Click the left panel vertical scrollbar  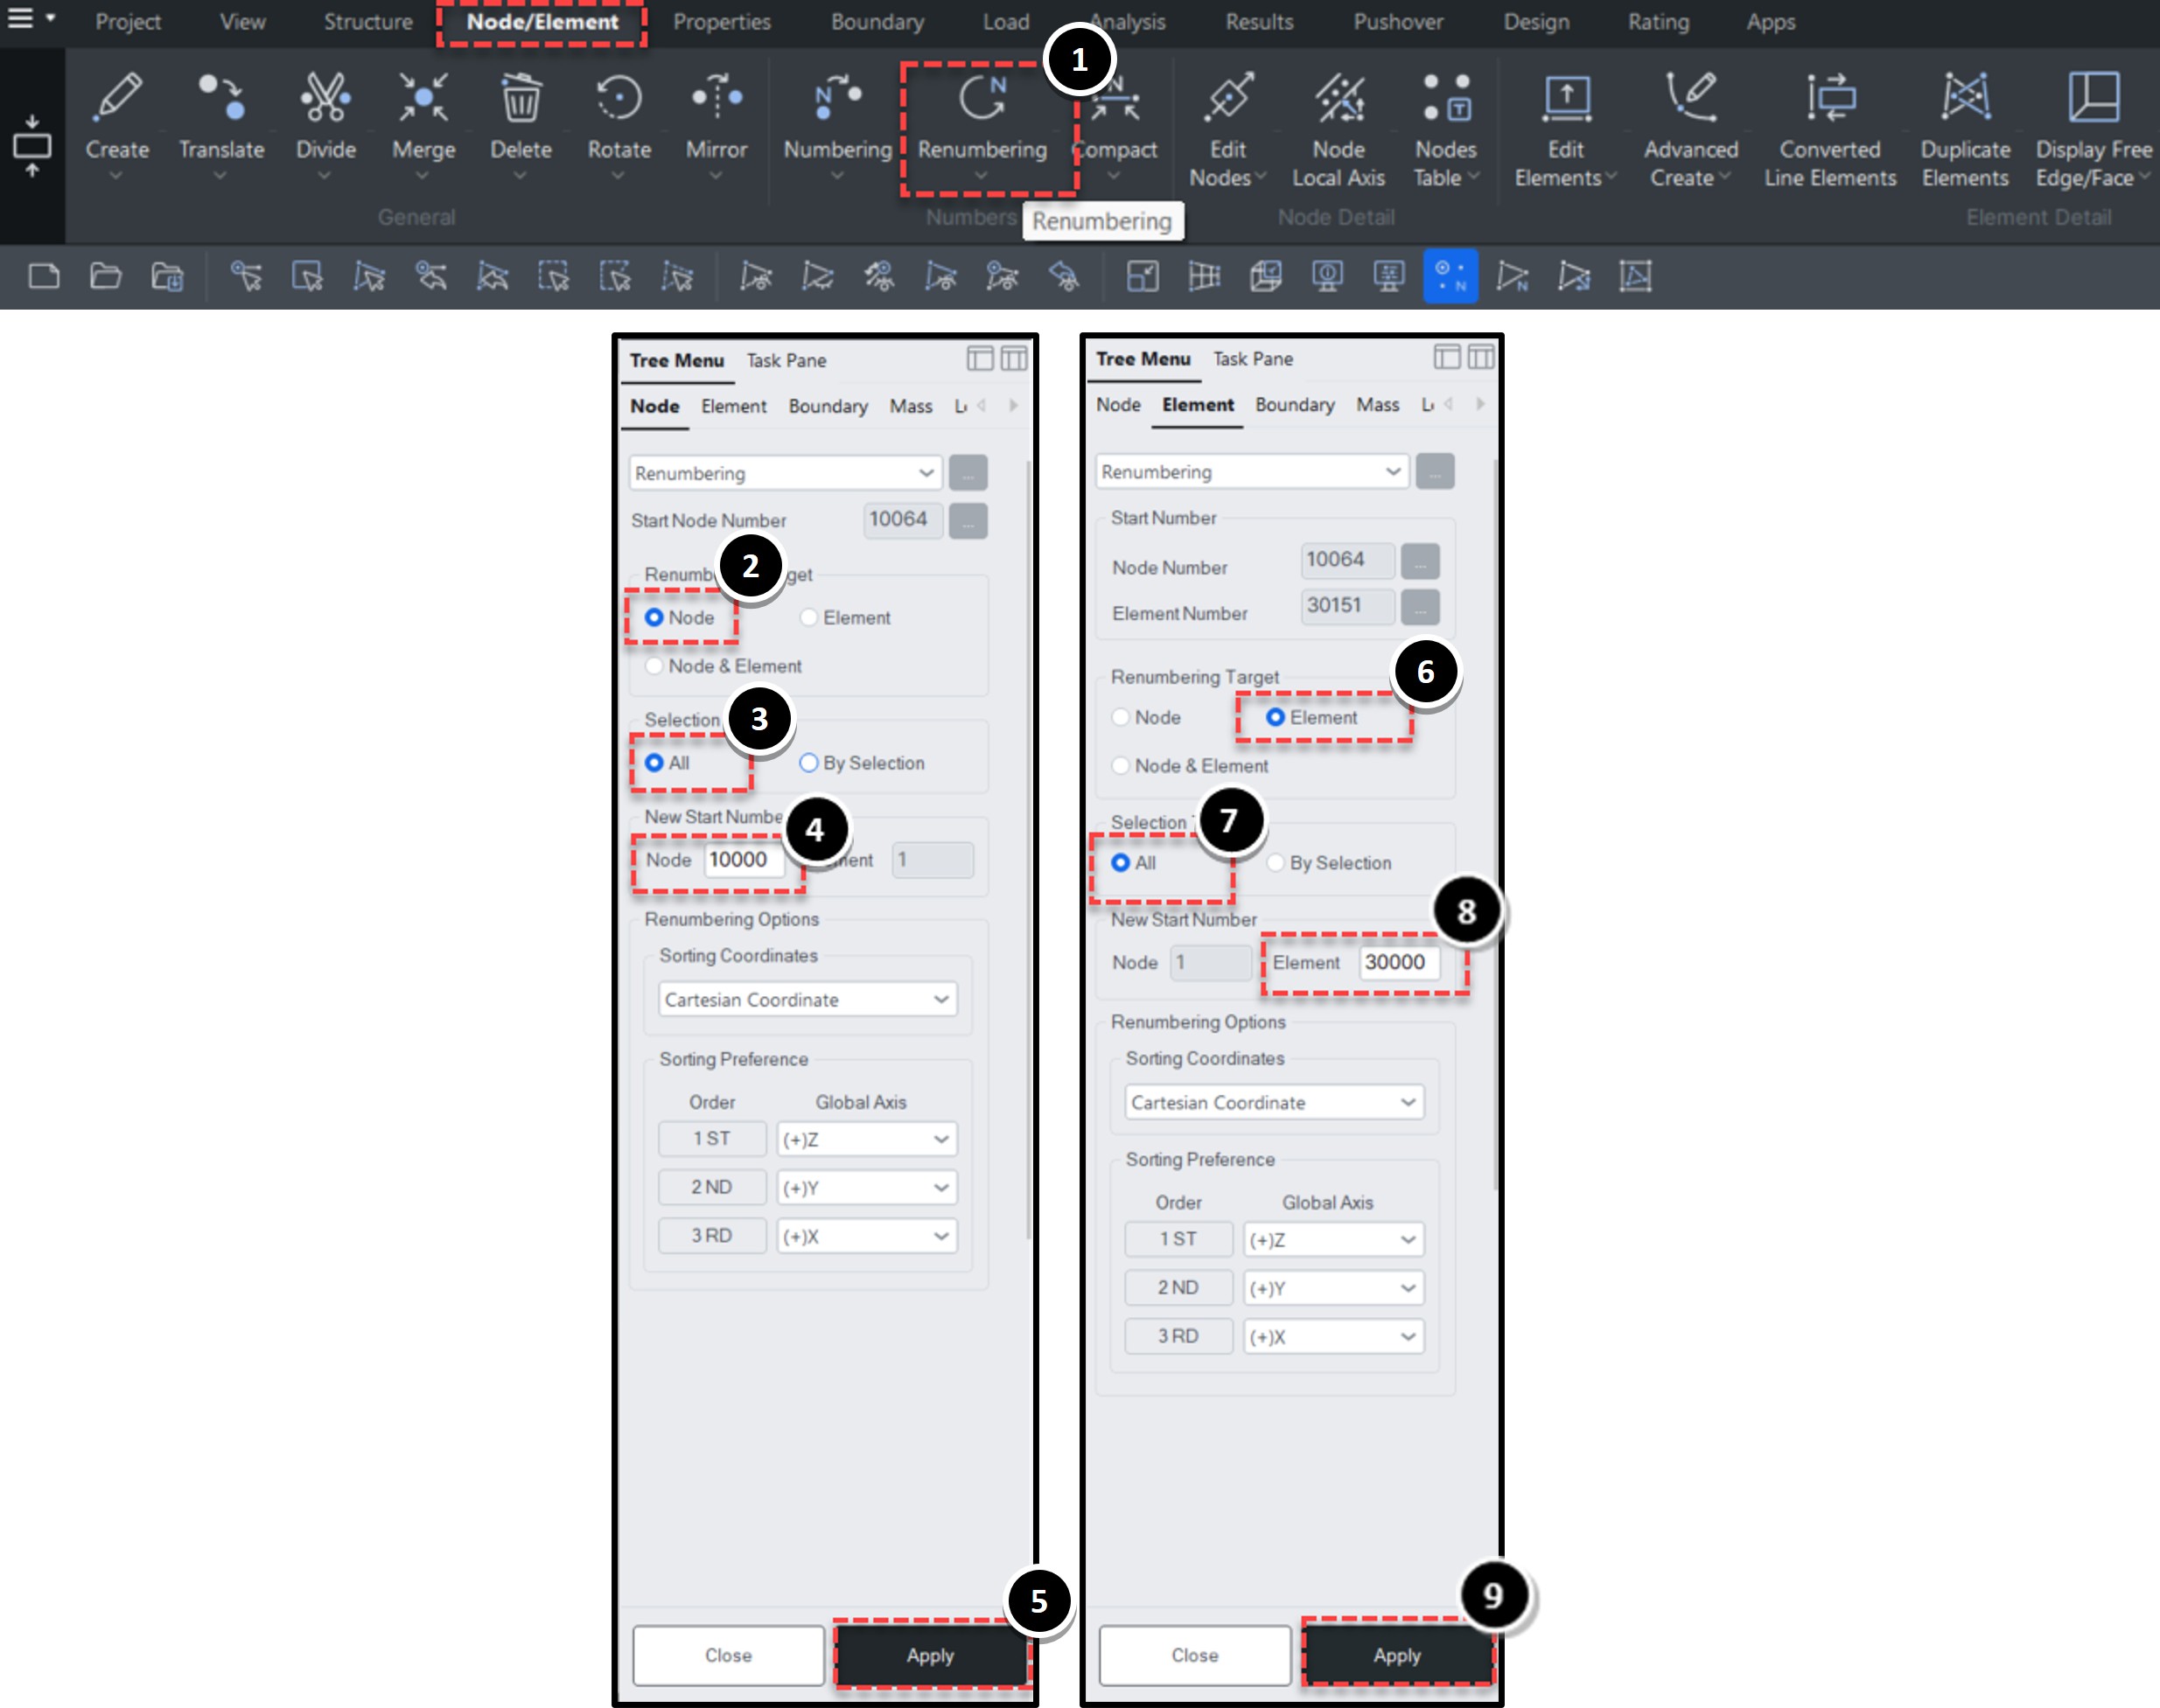click(x=1029, y=850)
